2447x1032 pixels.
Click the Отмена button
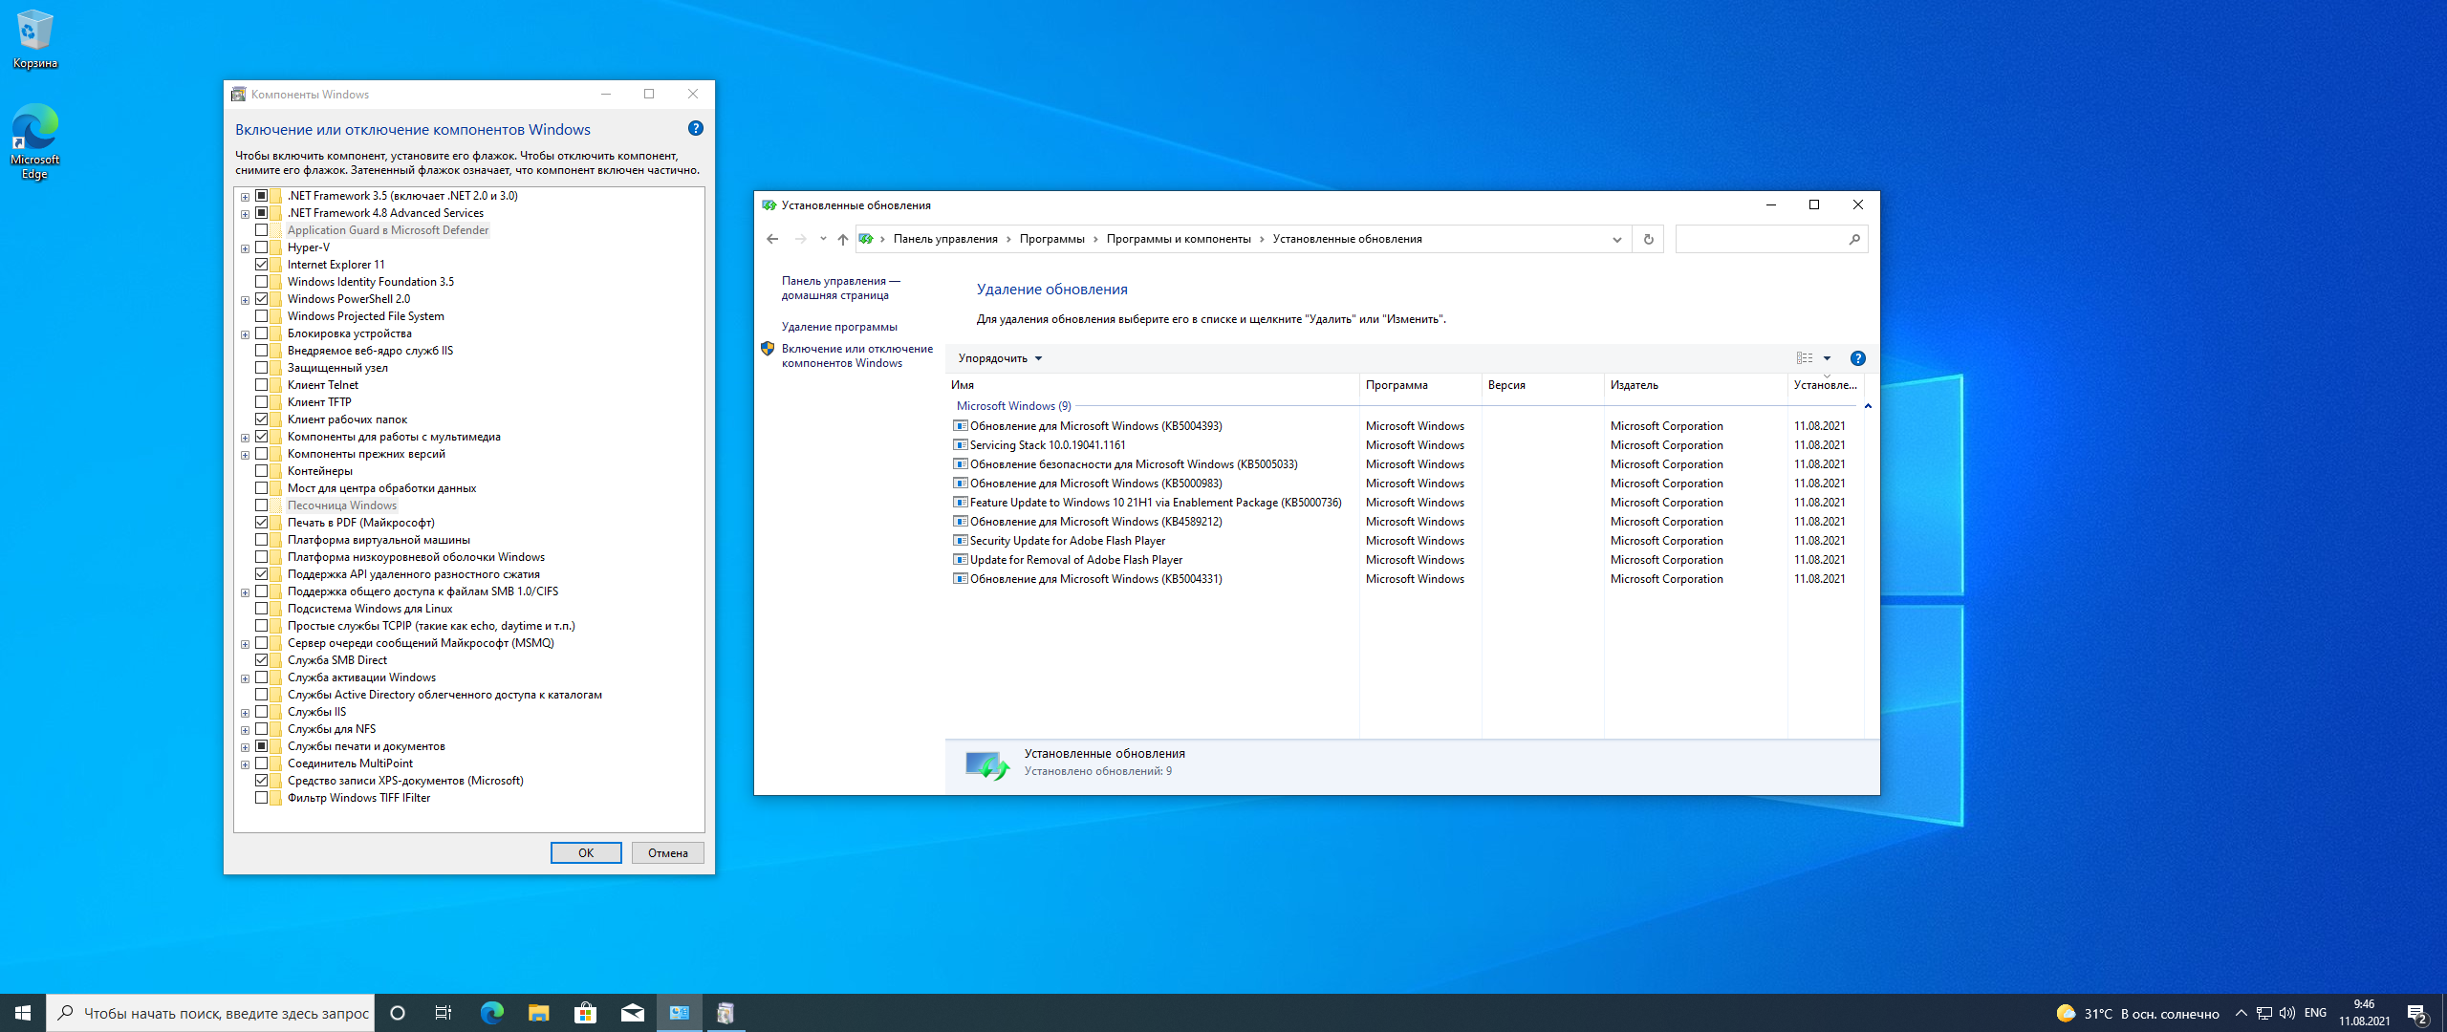pyautogui.click(x=668, y=853)
